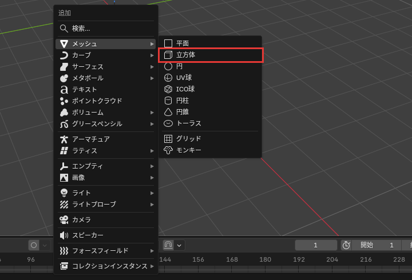
Task: Click the メタボール metaball icon
Action: [x=64, y=78]
